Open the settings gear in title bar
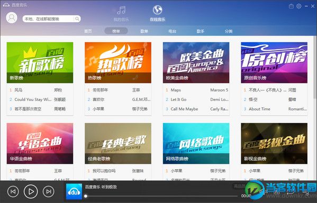This screenshot has width=317, height=203. [x=299, y=6]
